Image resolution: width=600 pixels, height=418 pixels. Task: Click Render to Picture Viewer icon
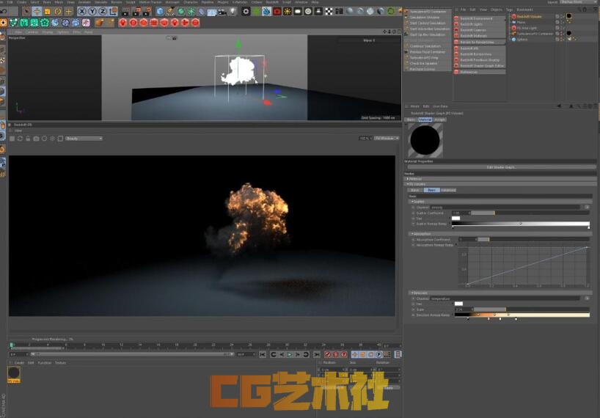click(136, 12)
